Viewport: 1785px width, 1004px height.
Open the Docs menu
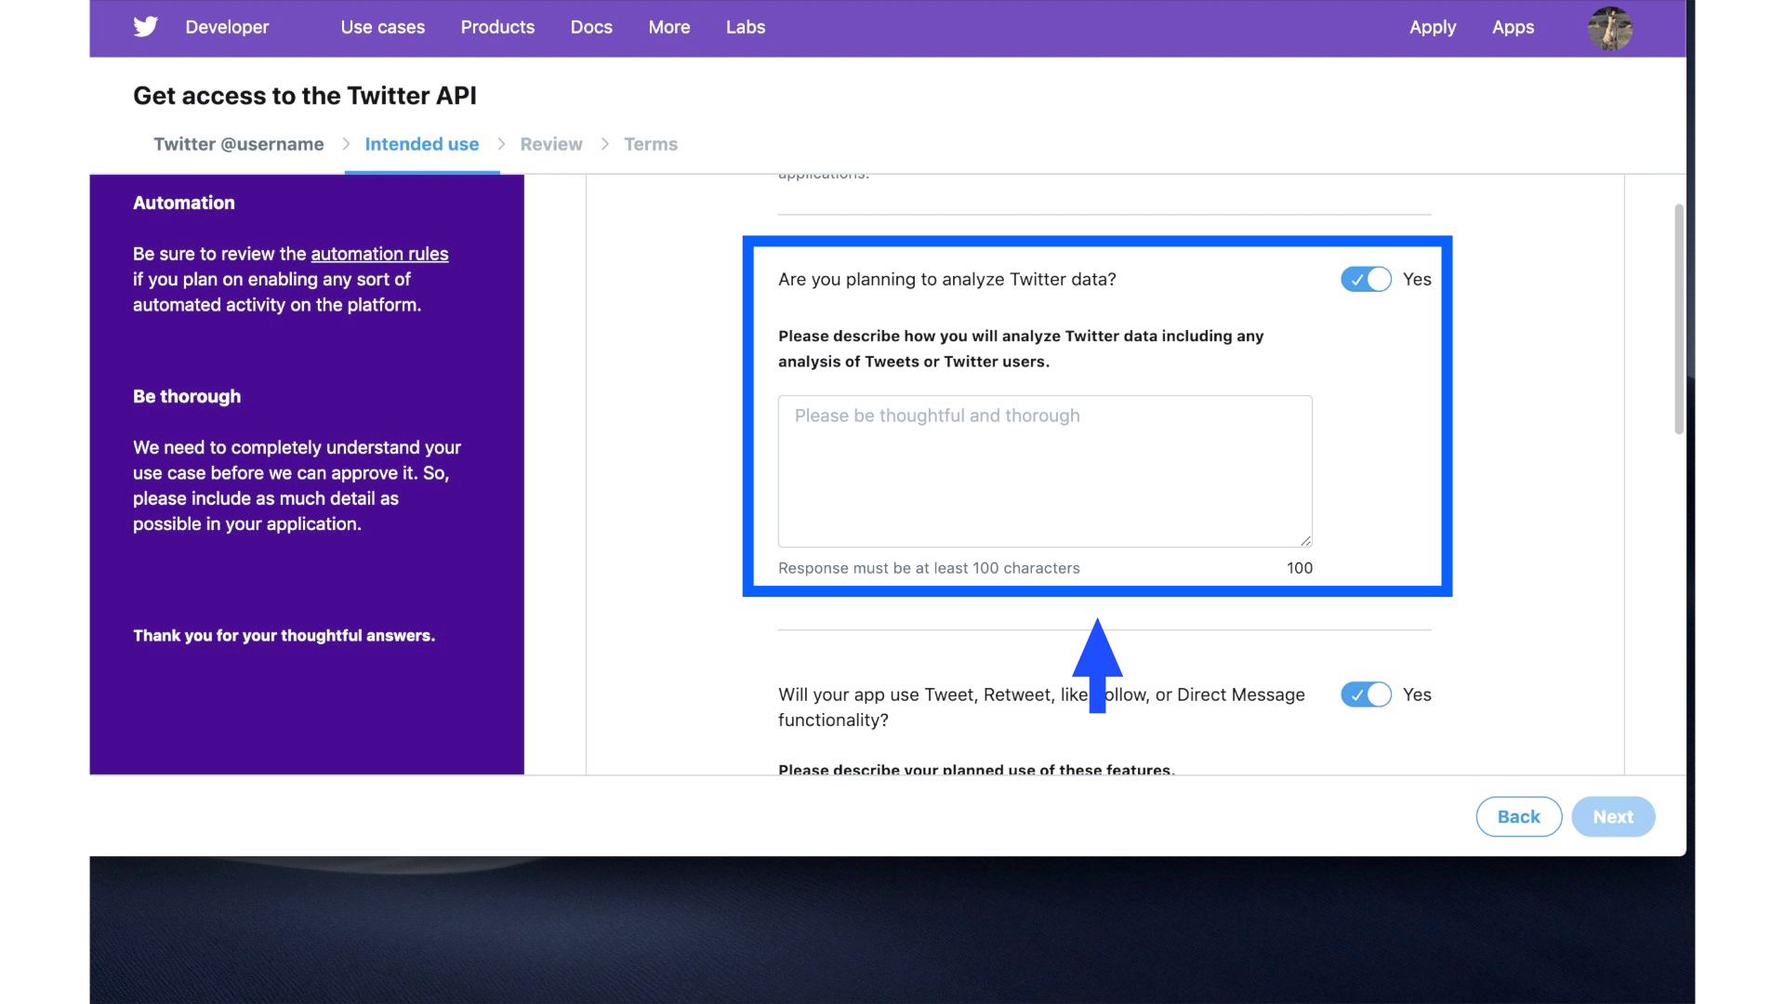click(591, 27)
